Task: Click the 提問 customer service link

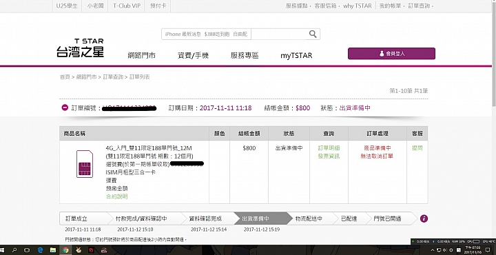Action: click(417, 148)
